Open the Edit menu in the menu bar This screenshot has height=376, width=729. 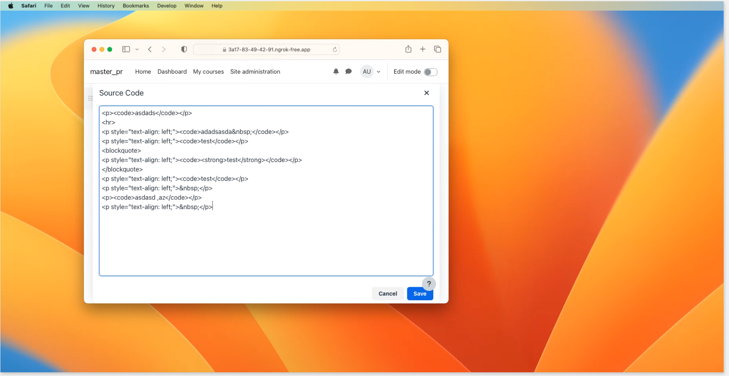65,6
